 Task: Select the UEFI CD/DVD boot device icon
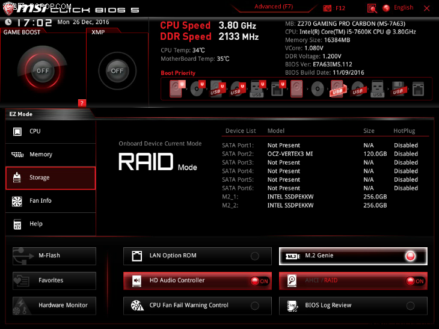click(x=197, y=89)
